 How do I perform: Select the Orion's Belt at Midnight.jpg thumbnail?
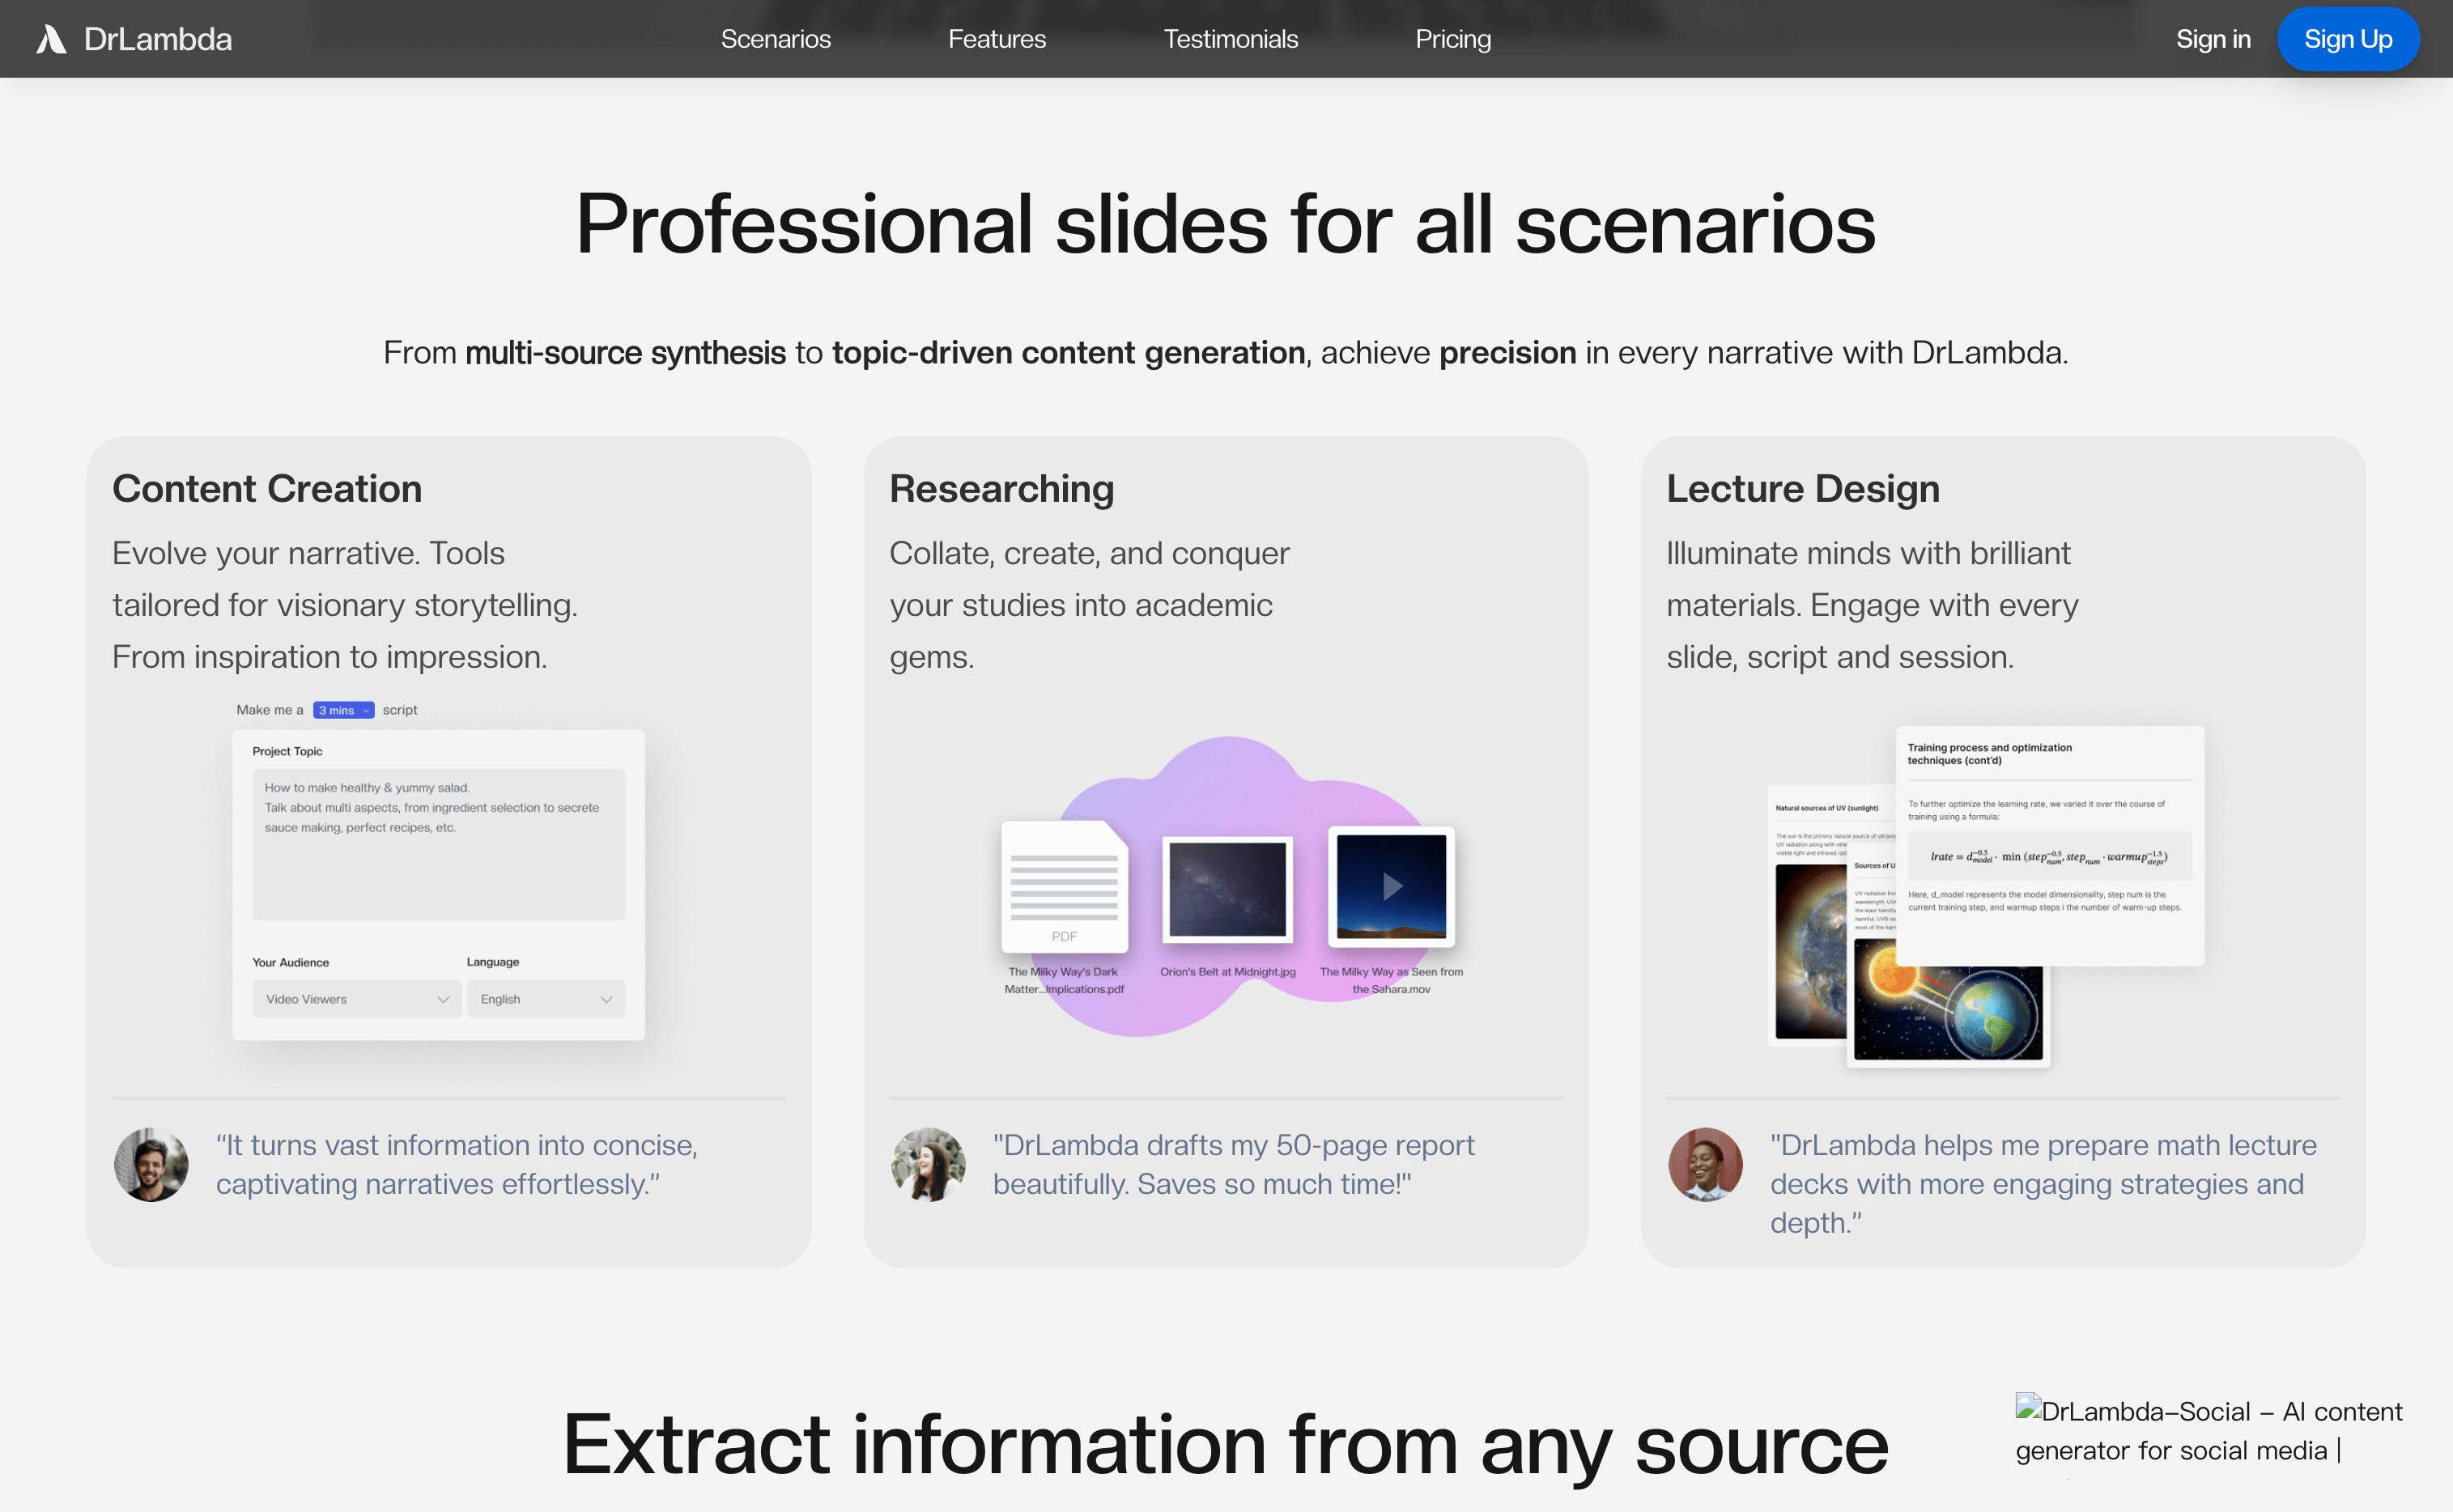point(1227,889)
